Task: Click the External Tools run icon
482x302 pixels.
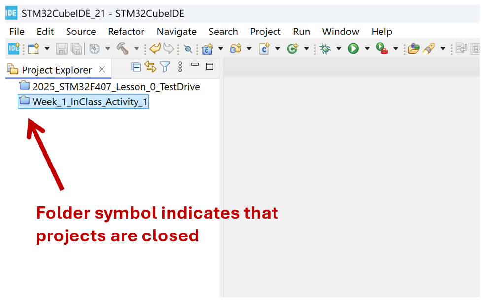Action: coord(381,49)
